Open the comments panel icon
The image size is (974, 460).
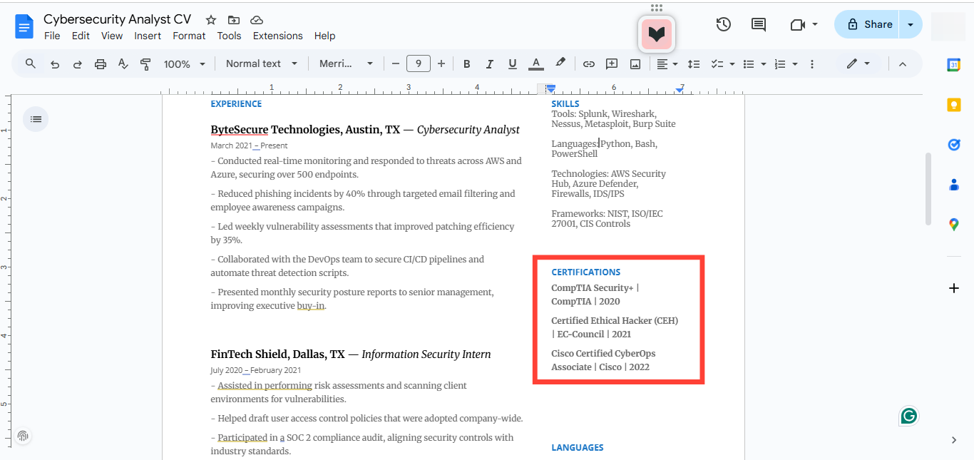pyautogui.click(x=759, y=24)
